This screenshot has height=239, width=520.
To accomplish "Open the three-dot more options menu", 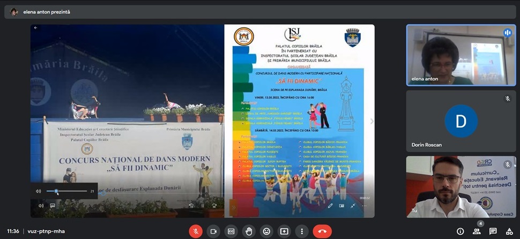I will tap(302, 231).
